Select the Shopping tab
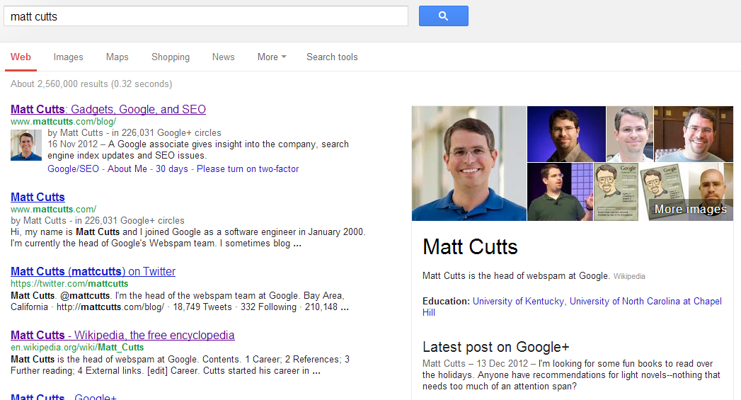Image resolution: width=741 pixels, height=400 pixels. coord(170,57)
